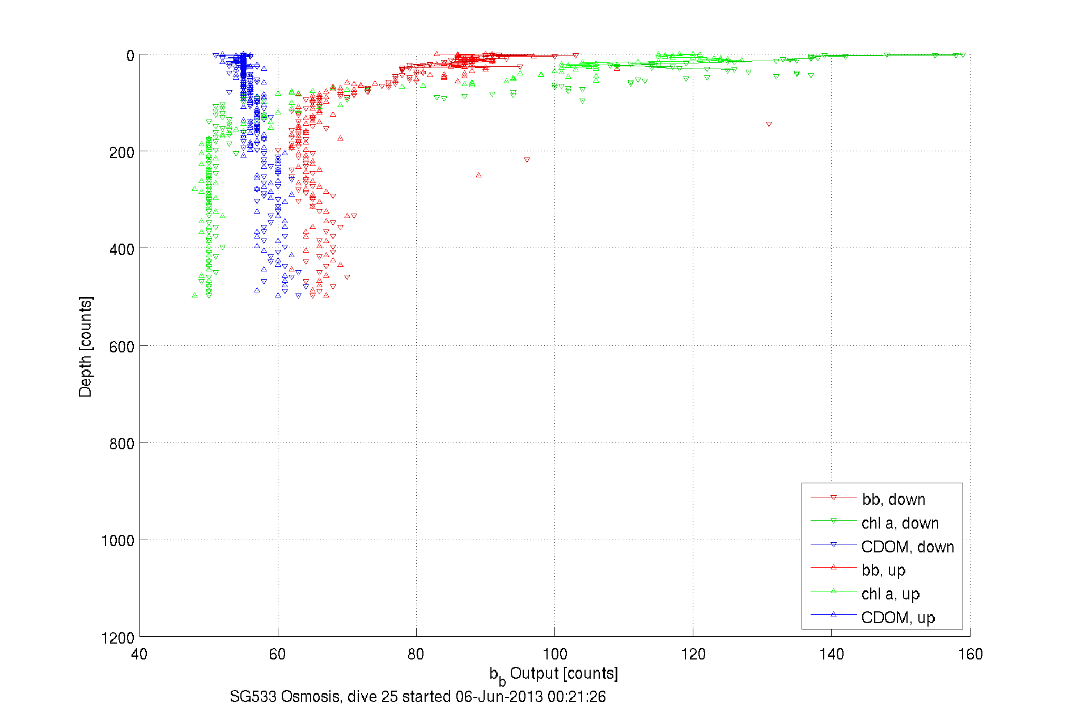Image resolution: width=1072 pixels, height=715 pixels.
Task: Click the y-axis tick label 200
Action: [x=121, y=153]
